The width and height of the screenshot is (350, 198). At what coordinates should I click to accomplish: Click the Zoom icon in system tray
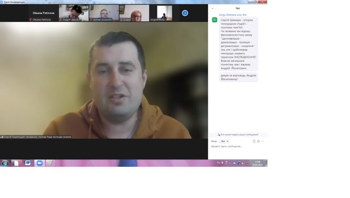[234, 163]
